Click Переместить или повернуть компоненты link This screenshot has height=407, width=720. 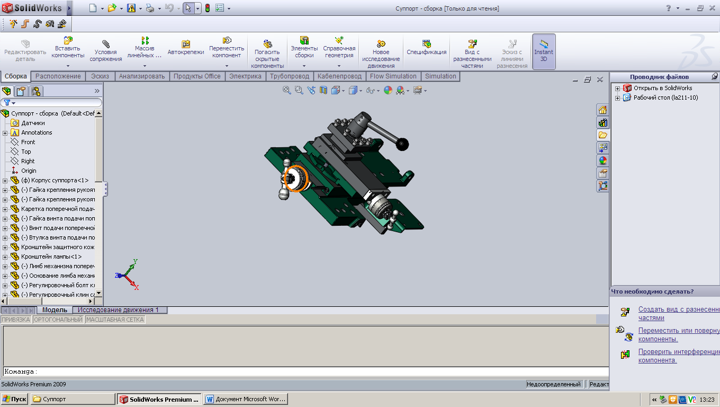pyautogui.click(x=679, y=335)
